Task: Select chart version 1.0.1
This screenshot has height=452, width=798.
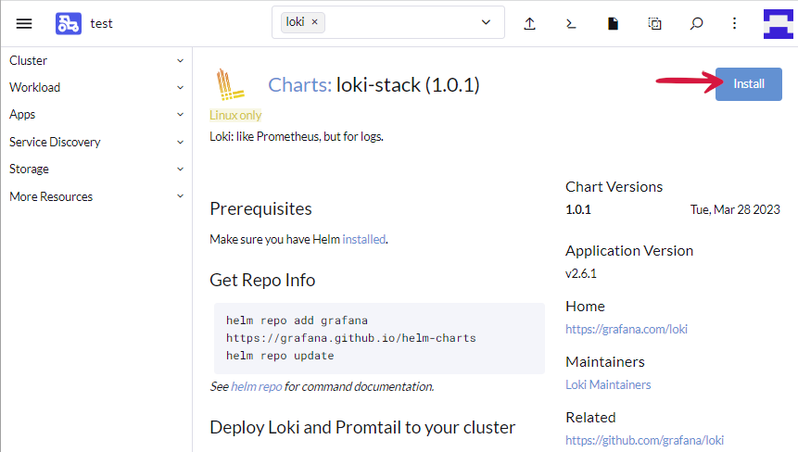Action: (578, 209)
